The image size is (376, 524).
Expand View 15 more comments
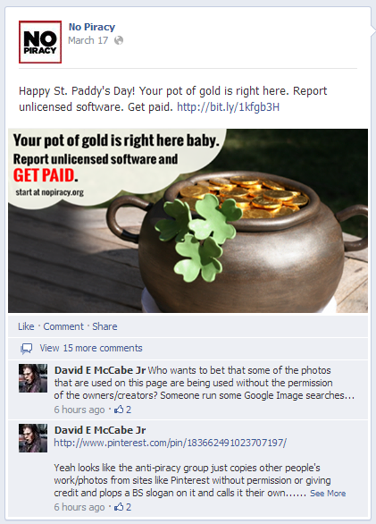coord(91,348)
